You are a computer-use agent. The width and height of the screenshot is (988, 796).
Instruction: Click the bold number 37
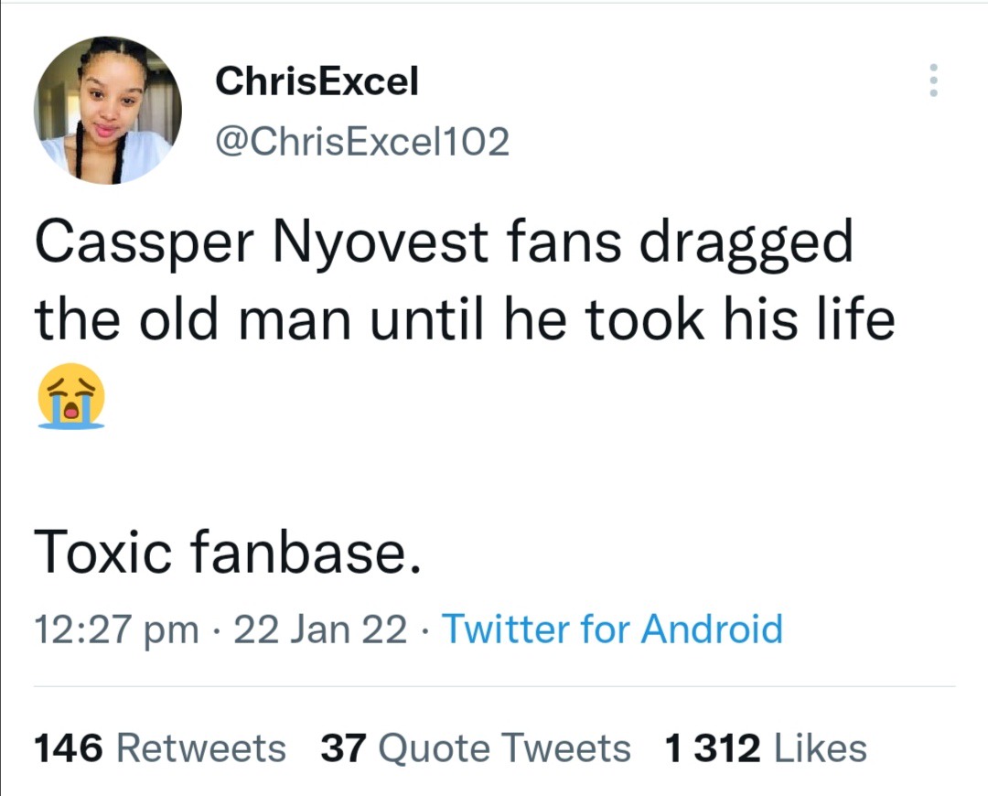tap(343, 748)
